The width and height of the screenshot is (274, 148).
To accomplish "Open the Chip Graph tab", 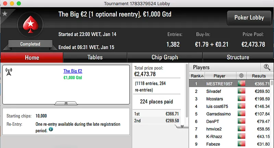I will pos(165,57).
